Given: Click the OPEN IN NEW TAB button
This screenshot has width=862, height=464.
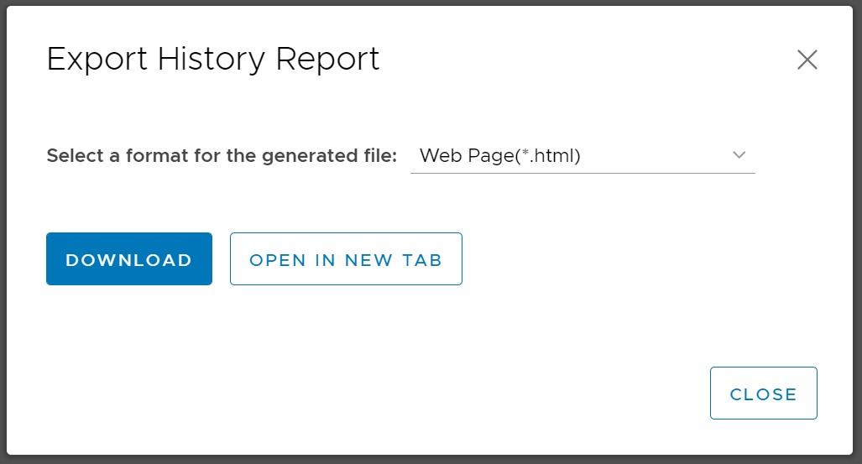Looking at the screenshot, I should [x=346, y=259].
